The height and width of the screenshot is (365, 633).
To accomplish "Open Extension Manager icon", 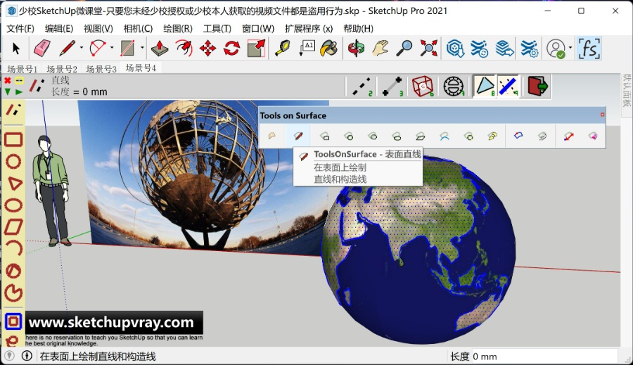I will [x=529, y=49].
